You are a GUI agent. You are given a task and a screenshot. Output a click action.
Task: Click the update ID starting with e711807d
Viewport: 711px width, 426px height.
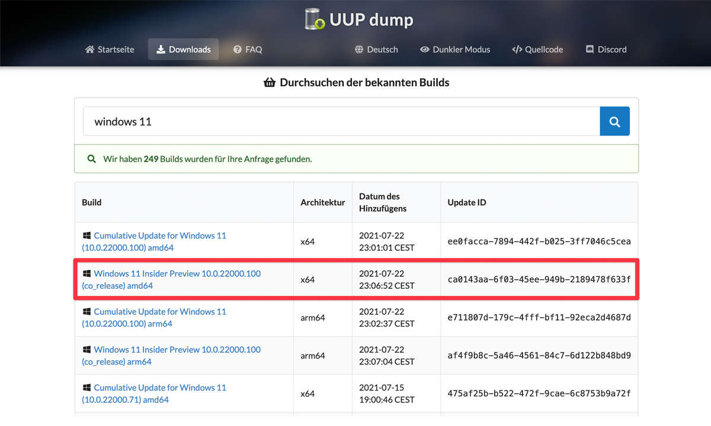pyautogui.click(x=539, y=317)
